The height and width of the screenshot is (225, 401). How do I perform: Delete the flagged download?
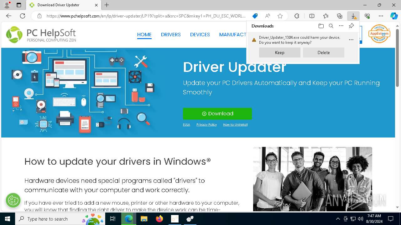pyautogui.click(x=324, y=52)
